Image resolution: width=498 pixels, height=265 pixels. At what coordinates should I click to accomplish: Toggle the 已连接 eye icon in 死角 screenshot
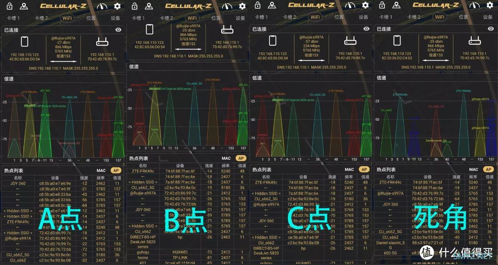[x=491, y=29]
